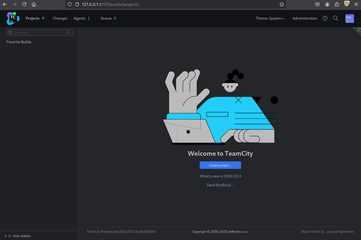The image size is (361, 240).
Task: Open the Theme: System dropdown
Action: tap(270, 18)
